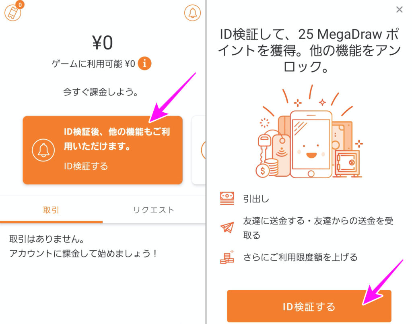Screen dimensions: 412x324
Task: Select さらにご利用限度額を上げる text
Action: coord(300,257)
